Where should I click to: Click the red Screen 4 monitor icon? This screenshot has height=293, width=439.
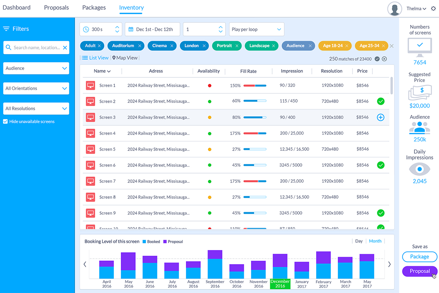pyautogui.click(x=90, y=133)
